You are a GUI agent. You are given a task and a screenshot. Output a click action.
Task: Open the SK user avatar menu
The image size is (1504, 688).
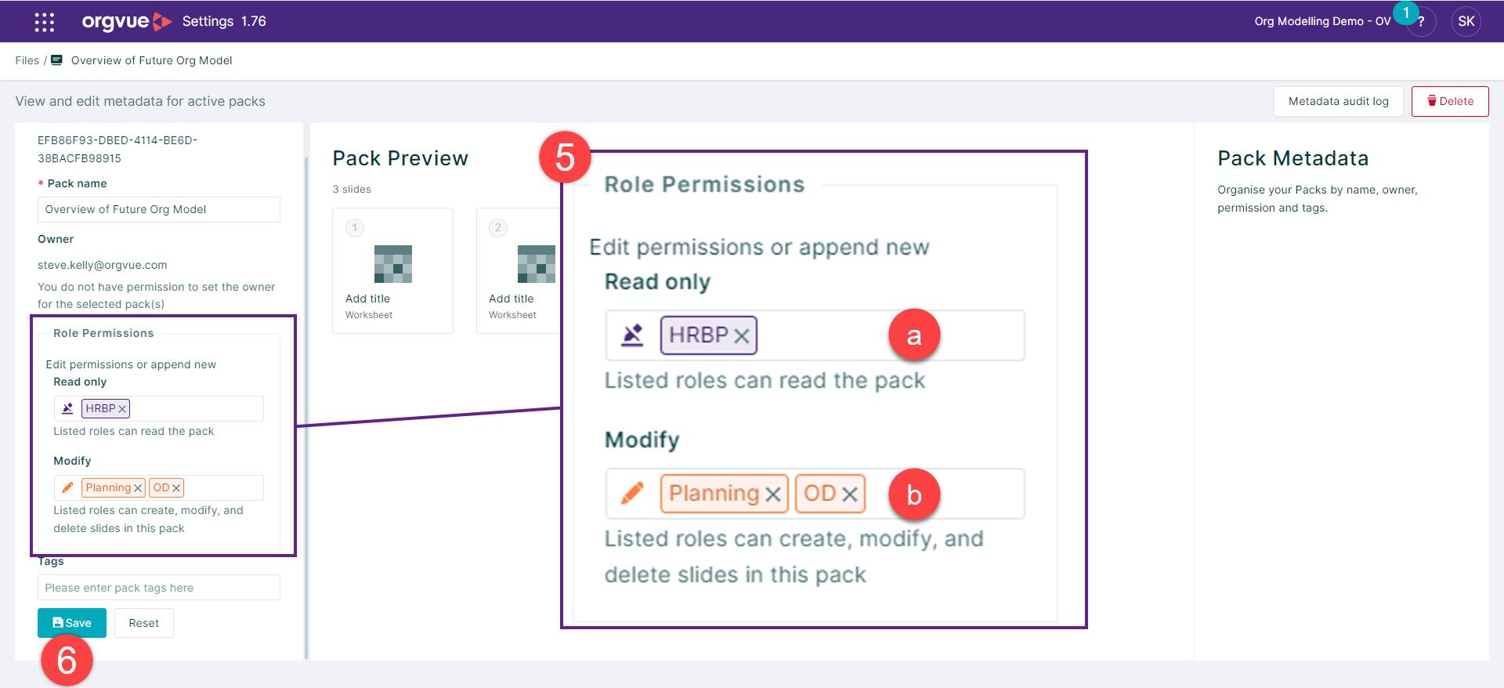point(1466,22)
